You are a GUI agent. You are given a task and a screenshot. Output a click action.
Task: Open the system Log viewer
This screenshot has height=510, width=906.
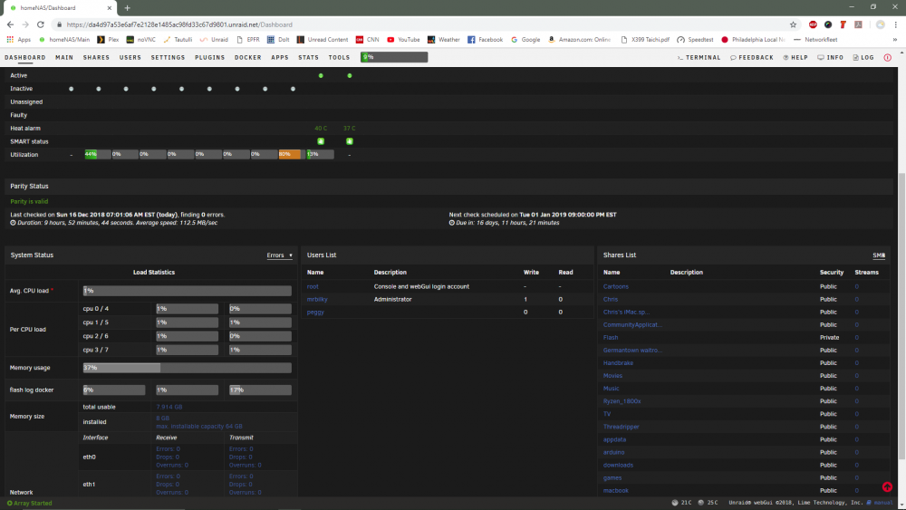[863, 58]
